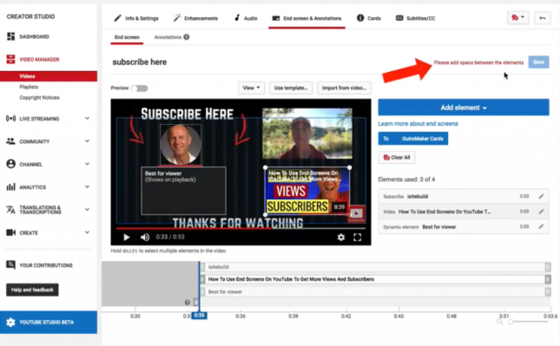This screenshot has height=346, width=560.
Task: Open the fb extension dropdown top right
Action: 517,18
